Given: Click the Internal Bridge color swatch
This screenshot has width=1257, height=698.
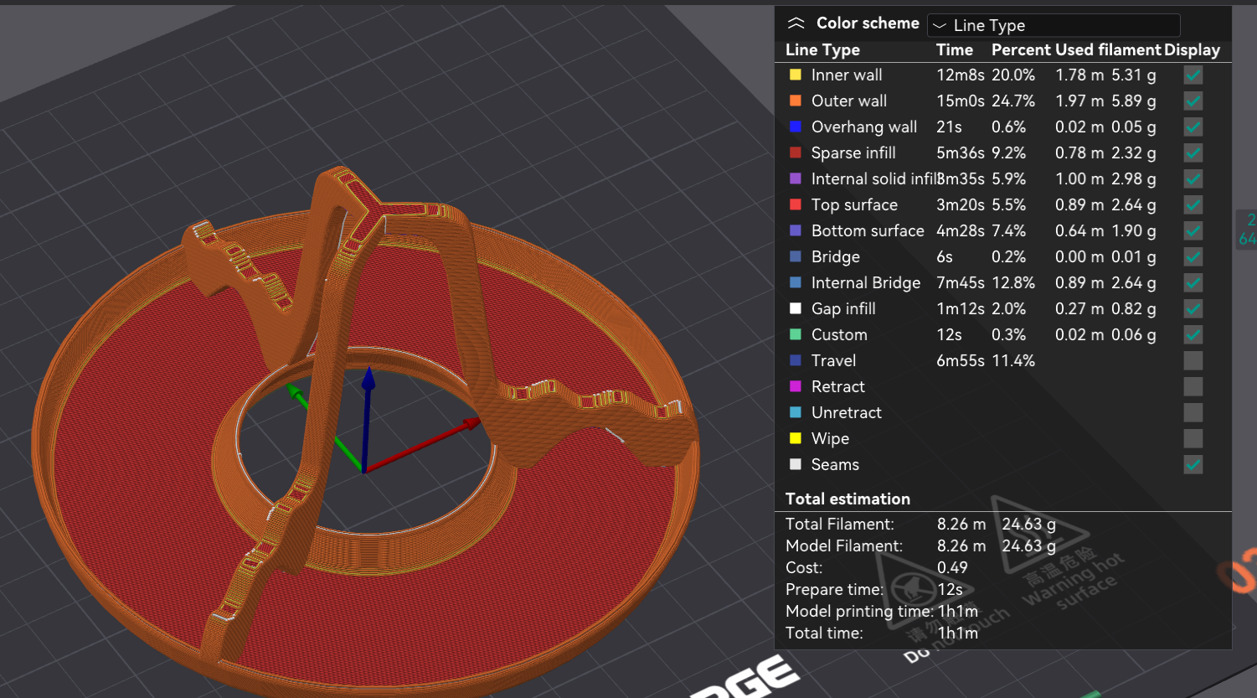Looking at the screenshot, I should (x=796, y=282).
